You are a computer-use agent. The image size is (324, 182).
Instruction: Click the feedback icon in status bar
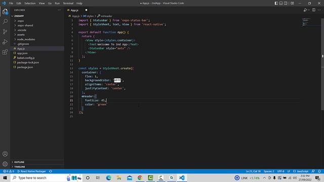click(x=313, y=171)
